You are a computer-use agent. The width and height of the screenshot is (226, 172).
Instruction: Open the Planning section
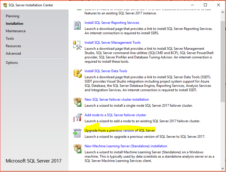(x=12, y=16)
